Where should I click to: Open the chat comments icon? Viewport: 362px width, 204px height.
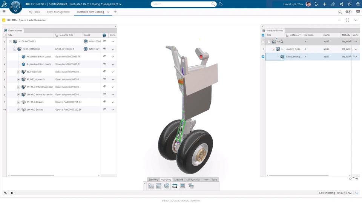(x=358, y=12)
